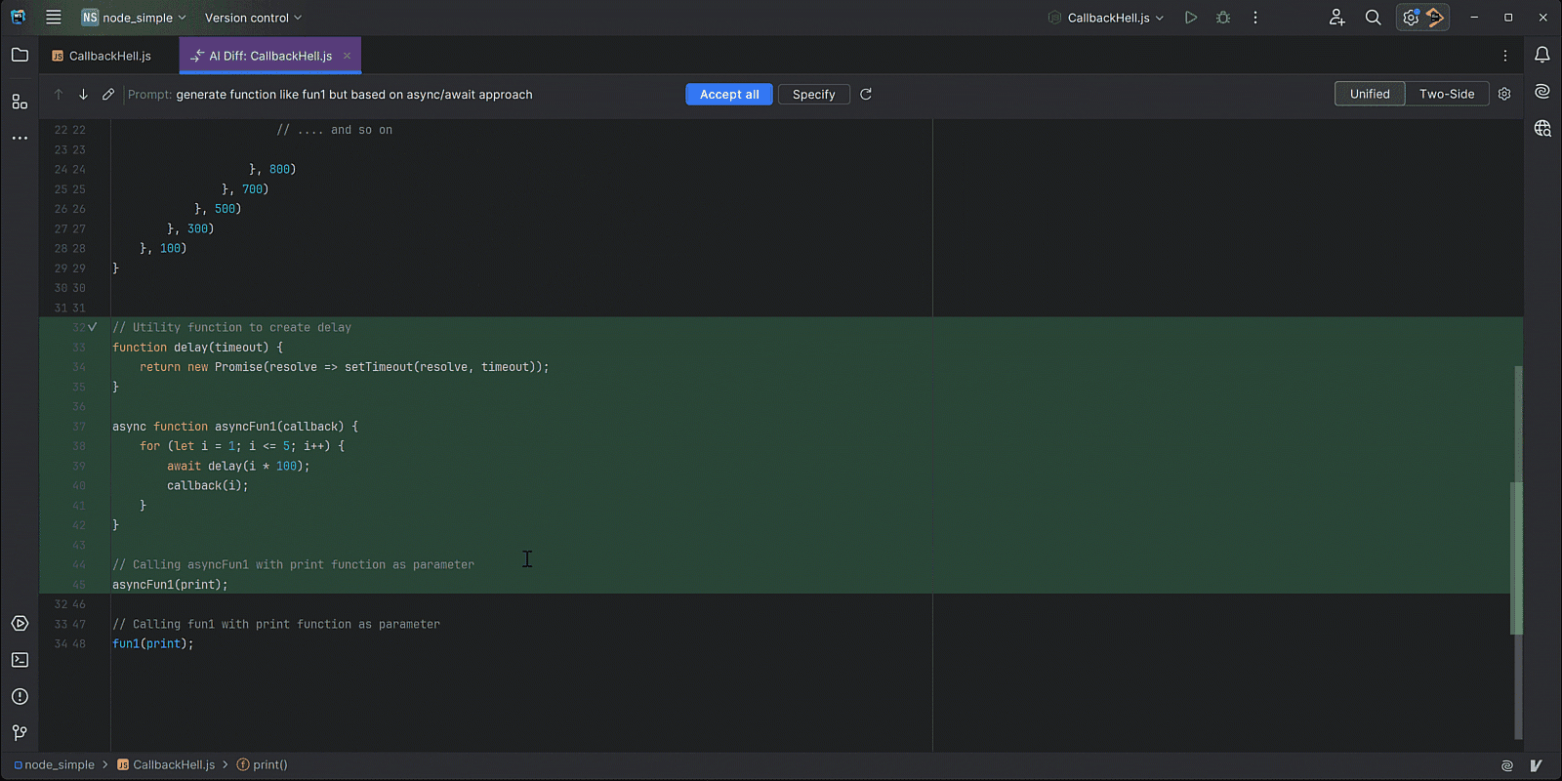This screenshot has height=781, width=1562.
Task: Regenerate AI suggestion refresh icon
Action: [866, 95]
